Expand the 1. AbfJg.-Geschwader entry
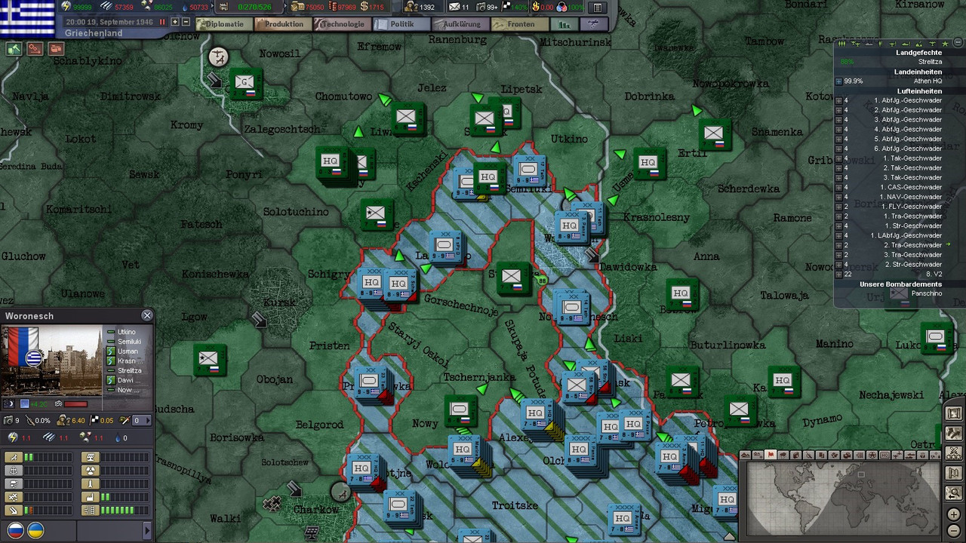 [839, 100]
